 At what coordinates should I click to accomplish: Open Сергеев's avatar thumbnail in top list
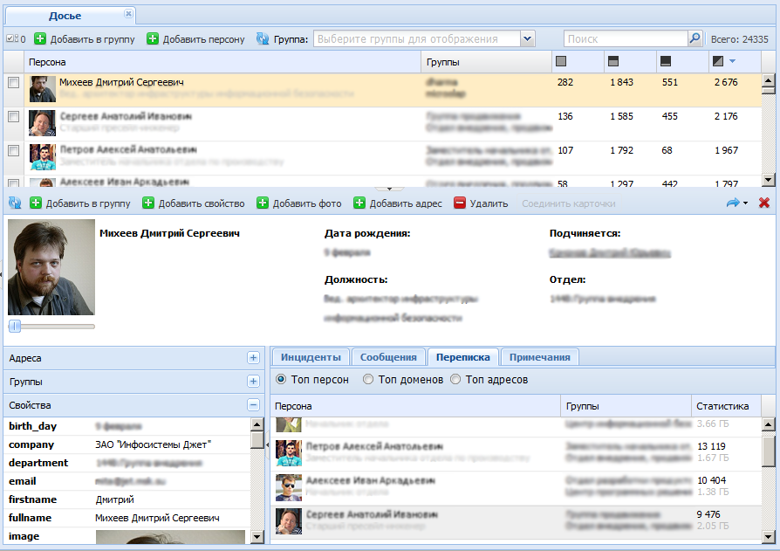point(42,123)
